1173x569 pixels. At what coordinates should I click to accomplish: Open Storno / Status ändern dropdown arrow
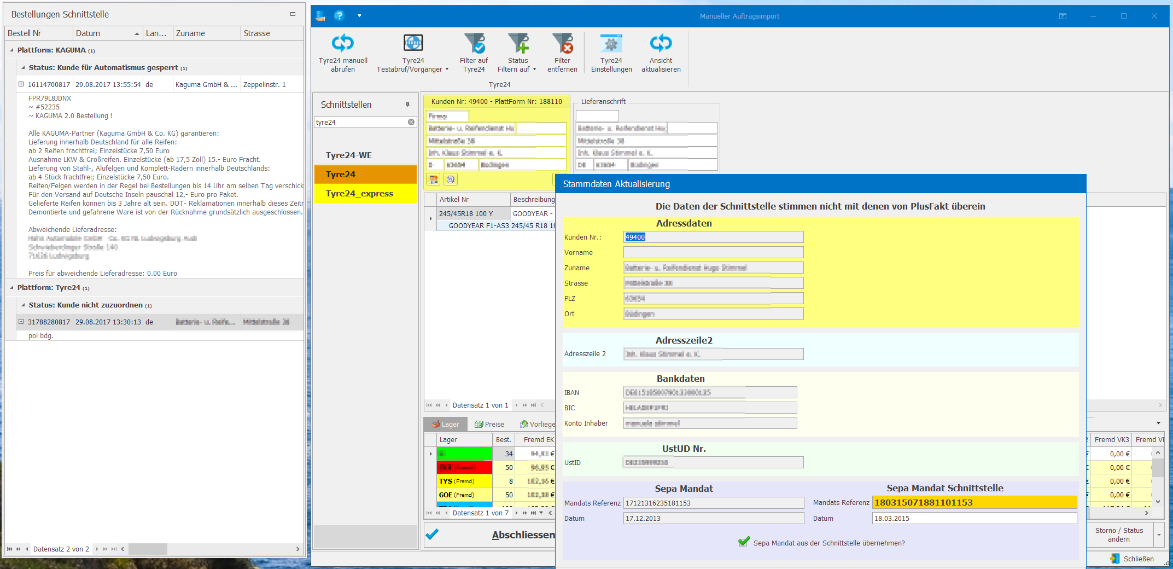click(1159, 535)
